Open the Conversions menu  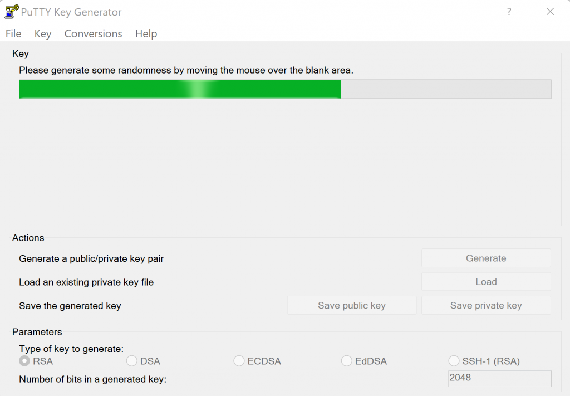(93, 33)
